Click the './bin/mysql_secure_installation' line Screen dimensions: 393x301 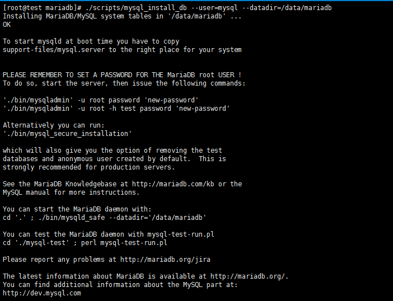click(67, 134)
